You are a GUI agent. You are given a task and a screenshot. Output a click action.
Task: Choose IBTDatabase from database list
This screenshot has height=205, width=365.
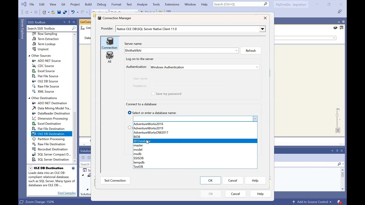click(x=195, y=141)
